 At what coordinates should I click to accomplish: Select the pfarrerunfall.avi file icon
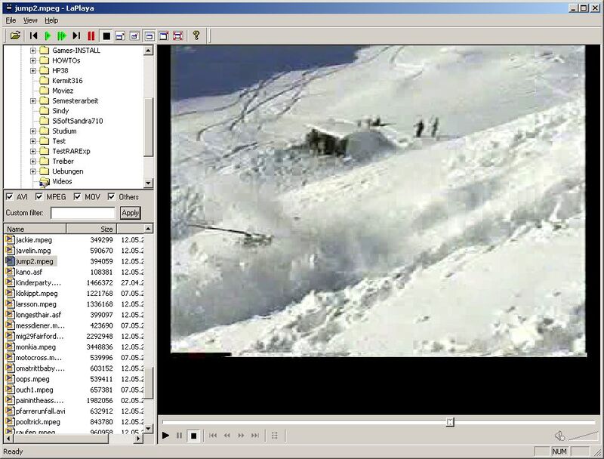10,411
